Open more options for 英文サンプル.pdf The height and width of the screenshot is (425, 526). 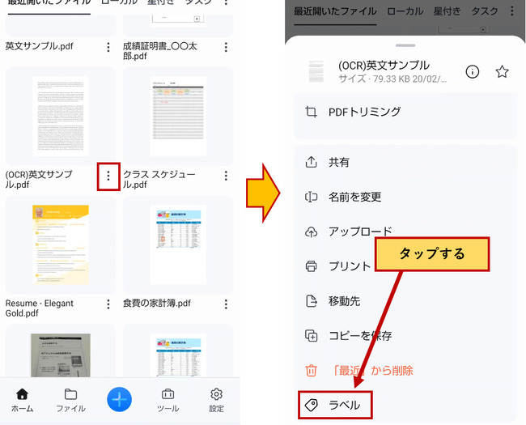click(108, 47)
